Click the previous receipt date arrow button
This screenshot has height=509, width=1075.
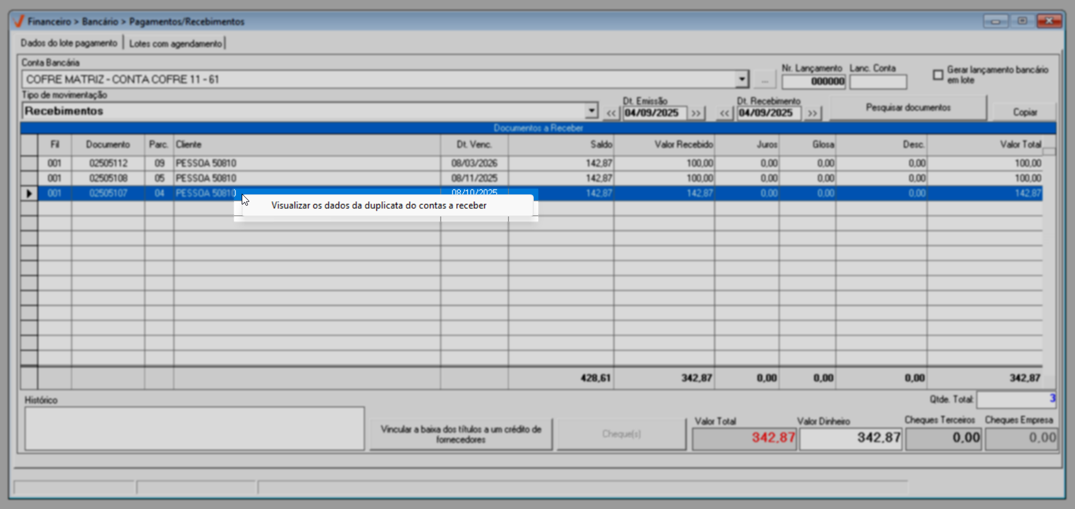click(x=725, y=113)
